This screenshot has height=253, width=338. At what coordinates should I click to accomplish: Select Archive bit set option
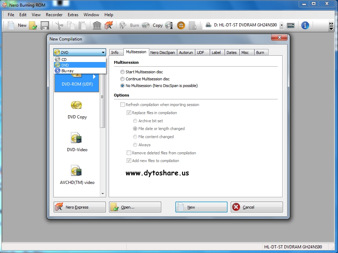click(x=148, y=121)
